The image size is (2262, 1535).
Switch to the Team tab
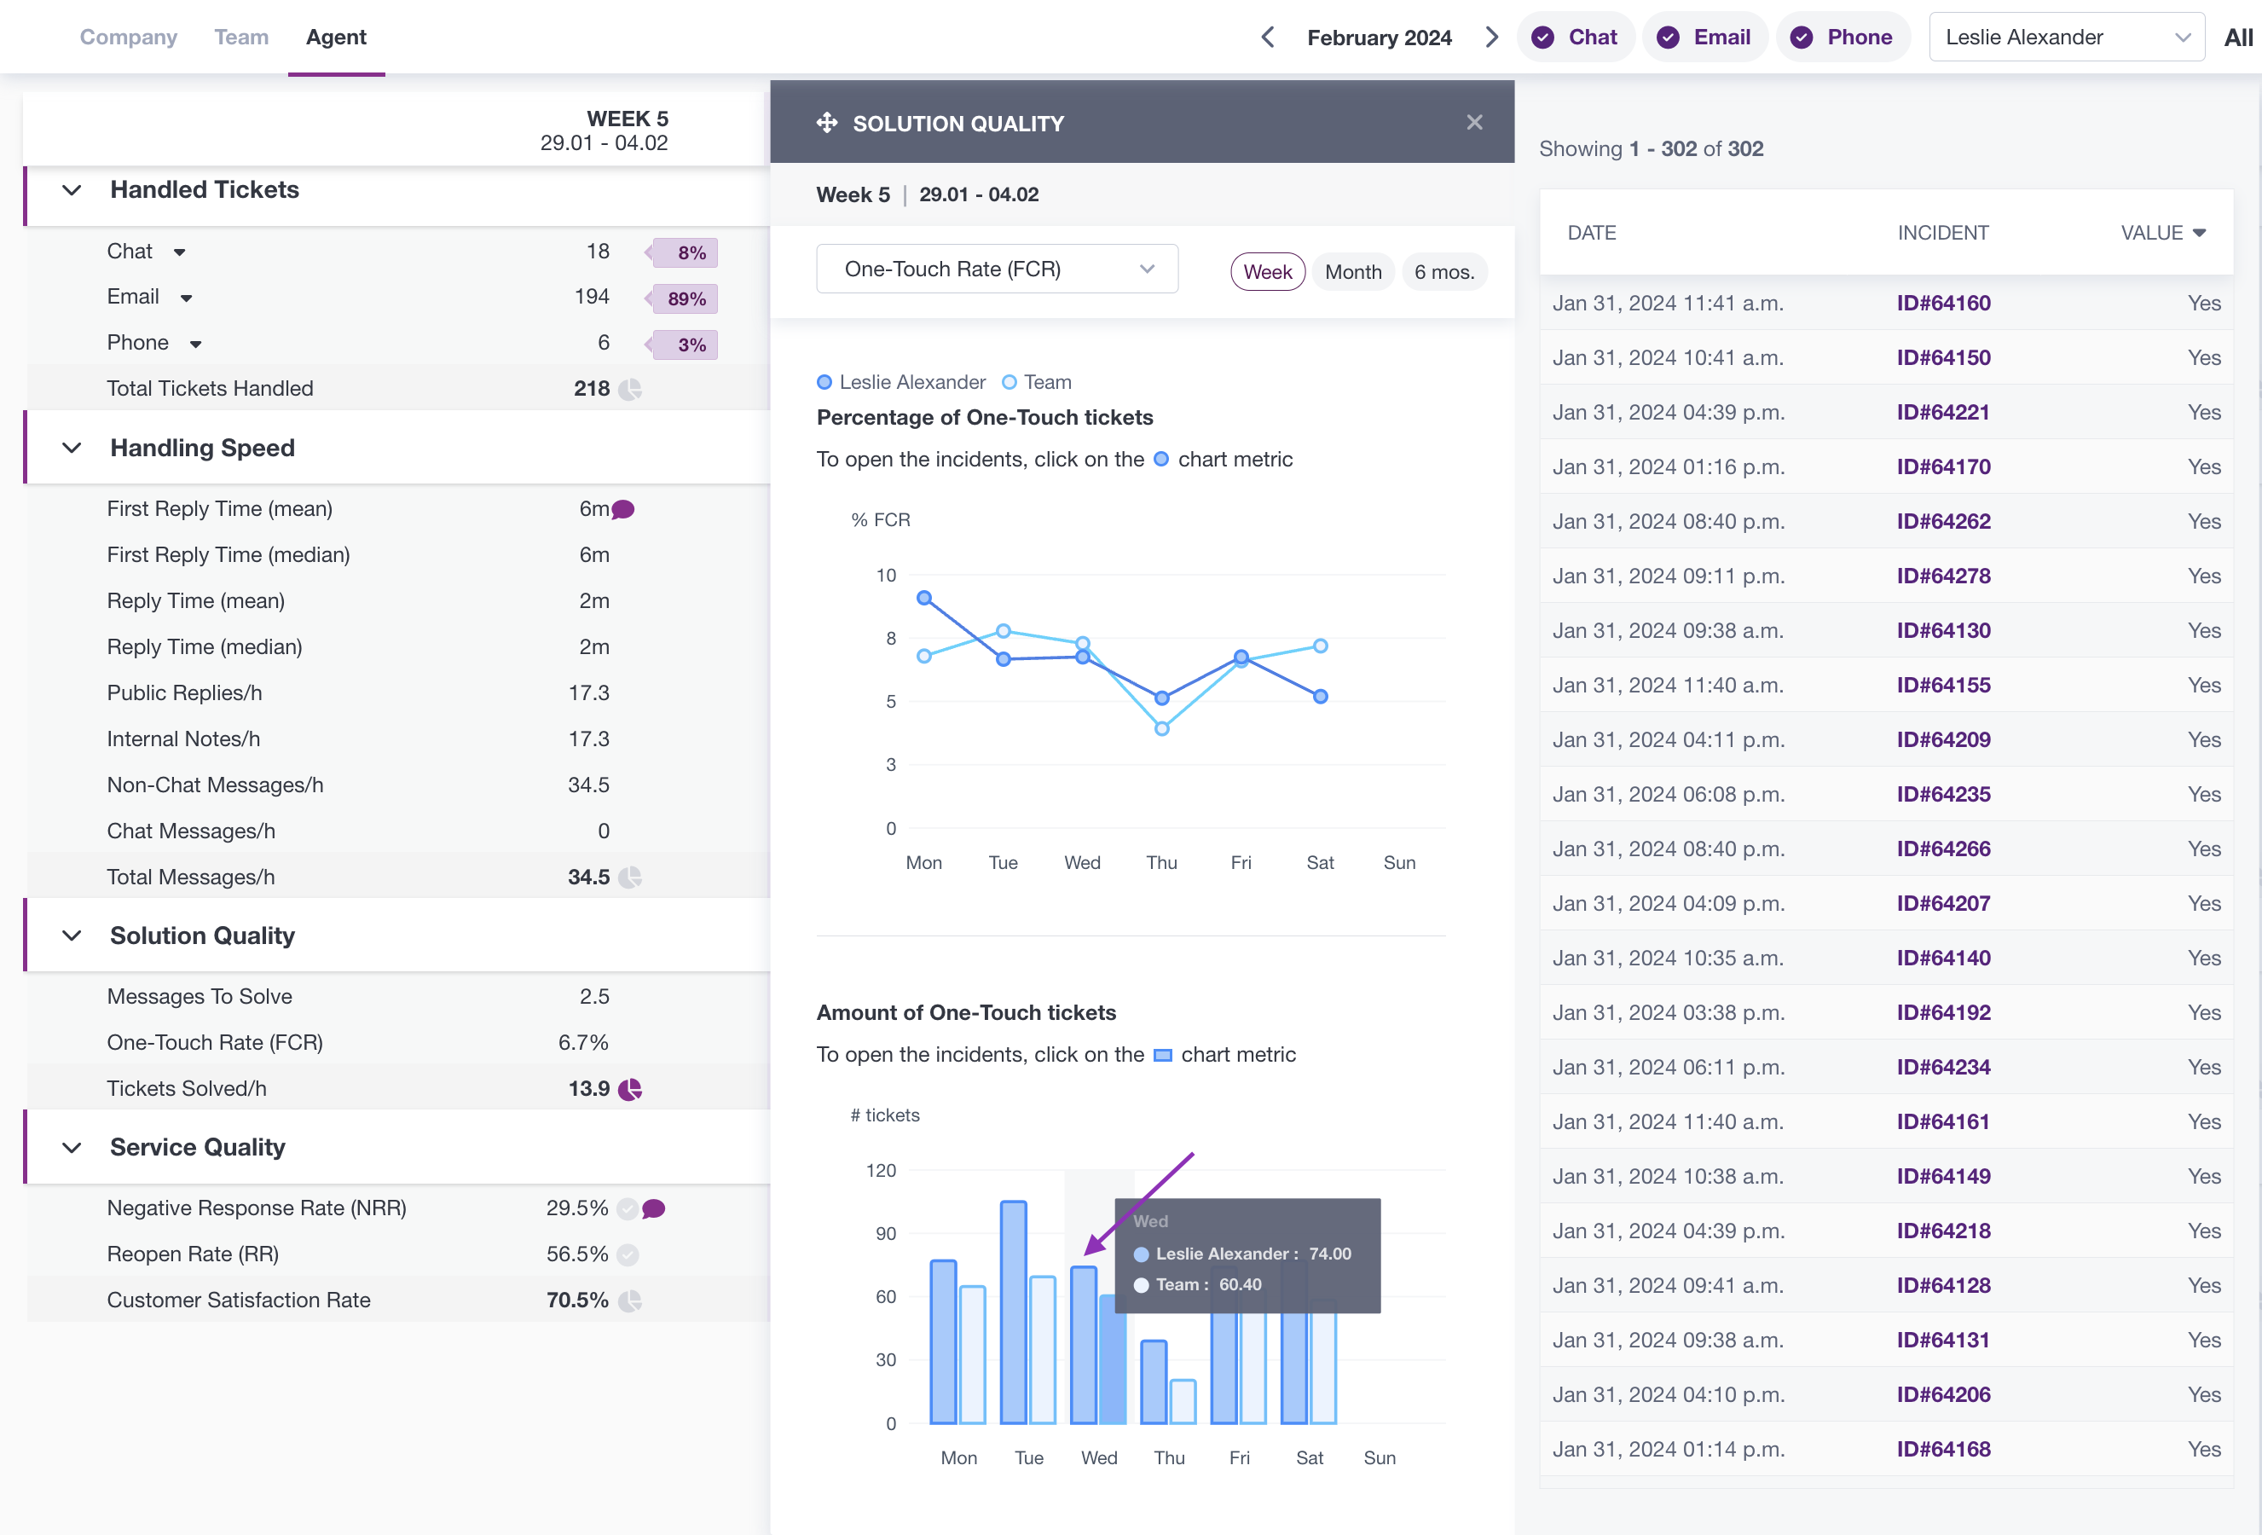241,37
